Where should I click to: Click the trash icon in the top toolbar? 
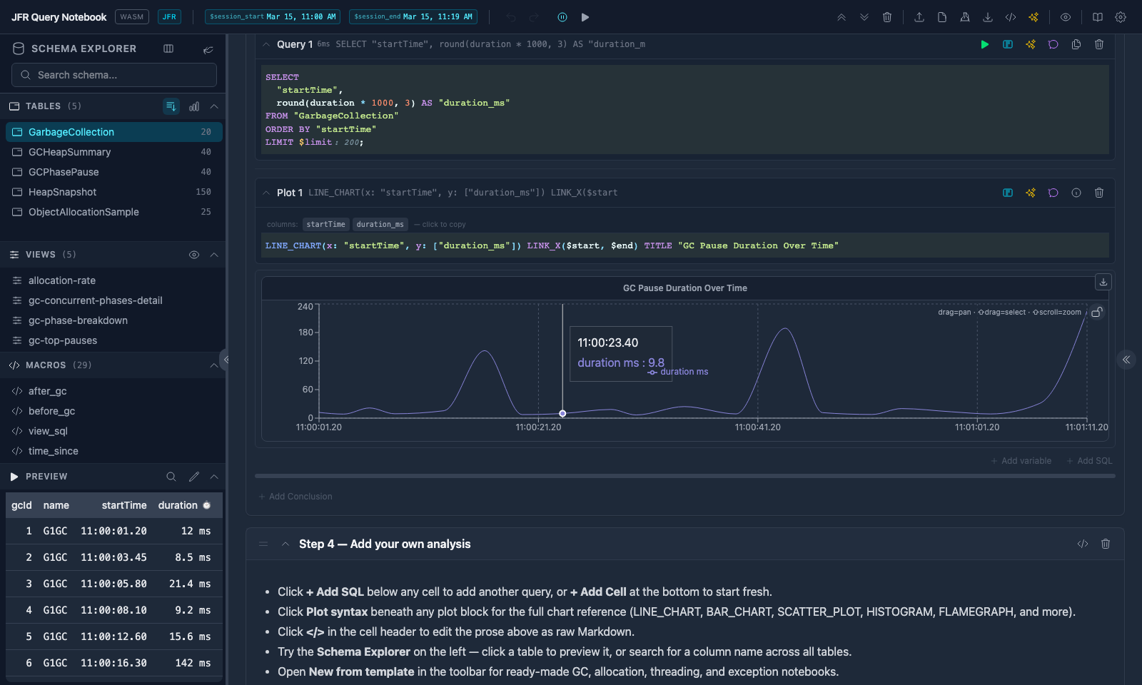click(x=887, y=17)
